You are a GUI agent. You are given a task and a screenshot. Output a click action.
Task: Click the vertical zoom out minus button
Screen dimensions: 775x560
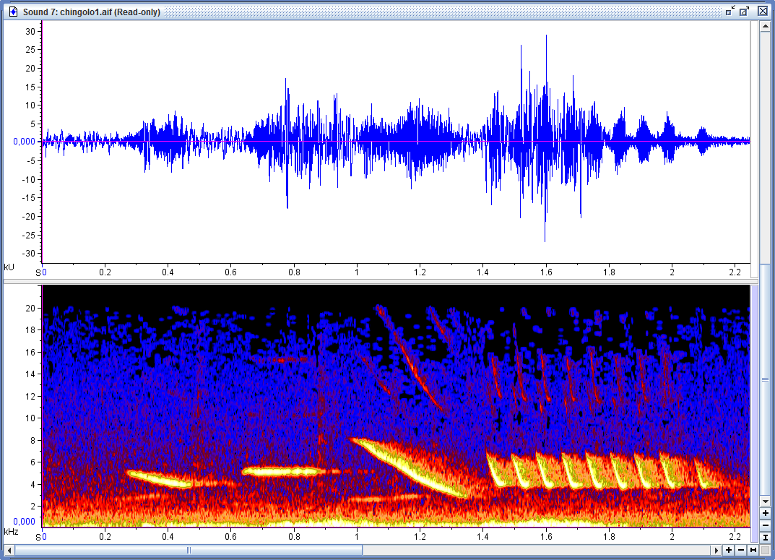pos(765,525)
